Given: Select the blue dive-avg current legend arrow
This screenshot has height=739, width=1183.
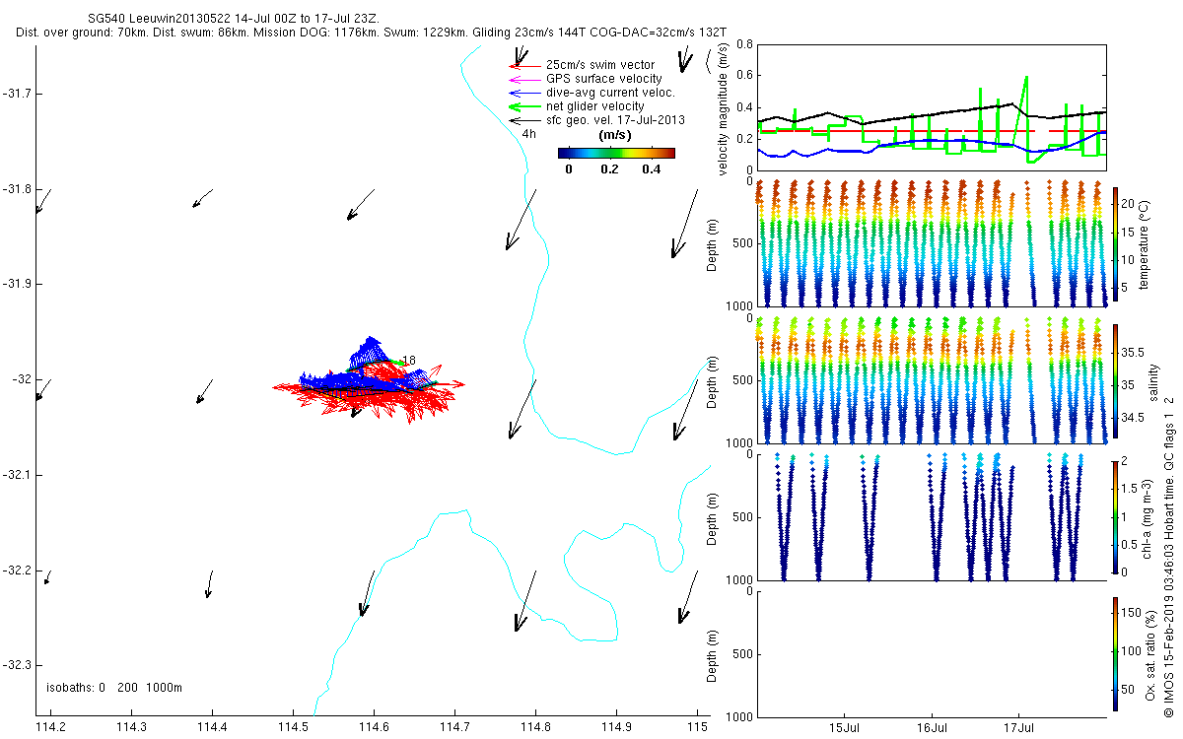Looking at the screenshot, I should (x=517, y=93).
